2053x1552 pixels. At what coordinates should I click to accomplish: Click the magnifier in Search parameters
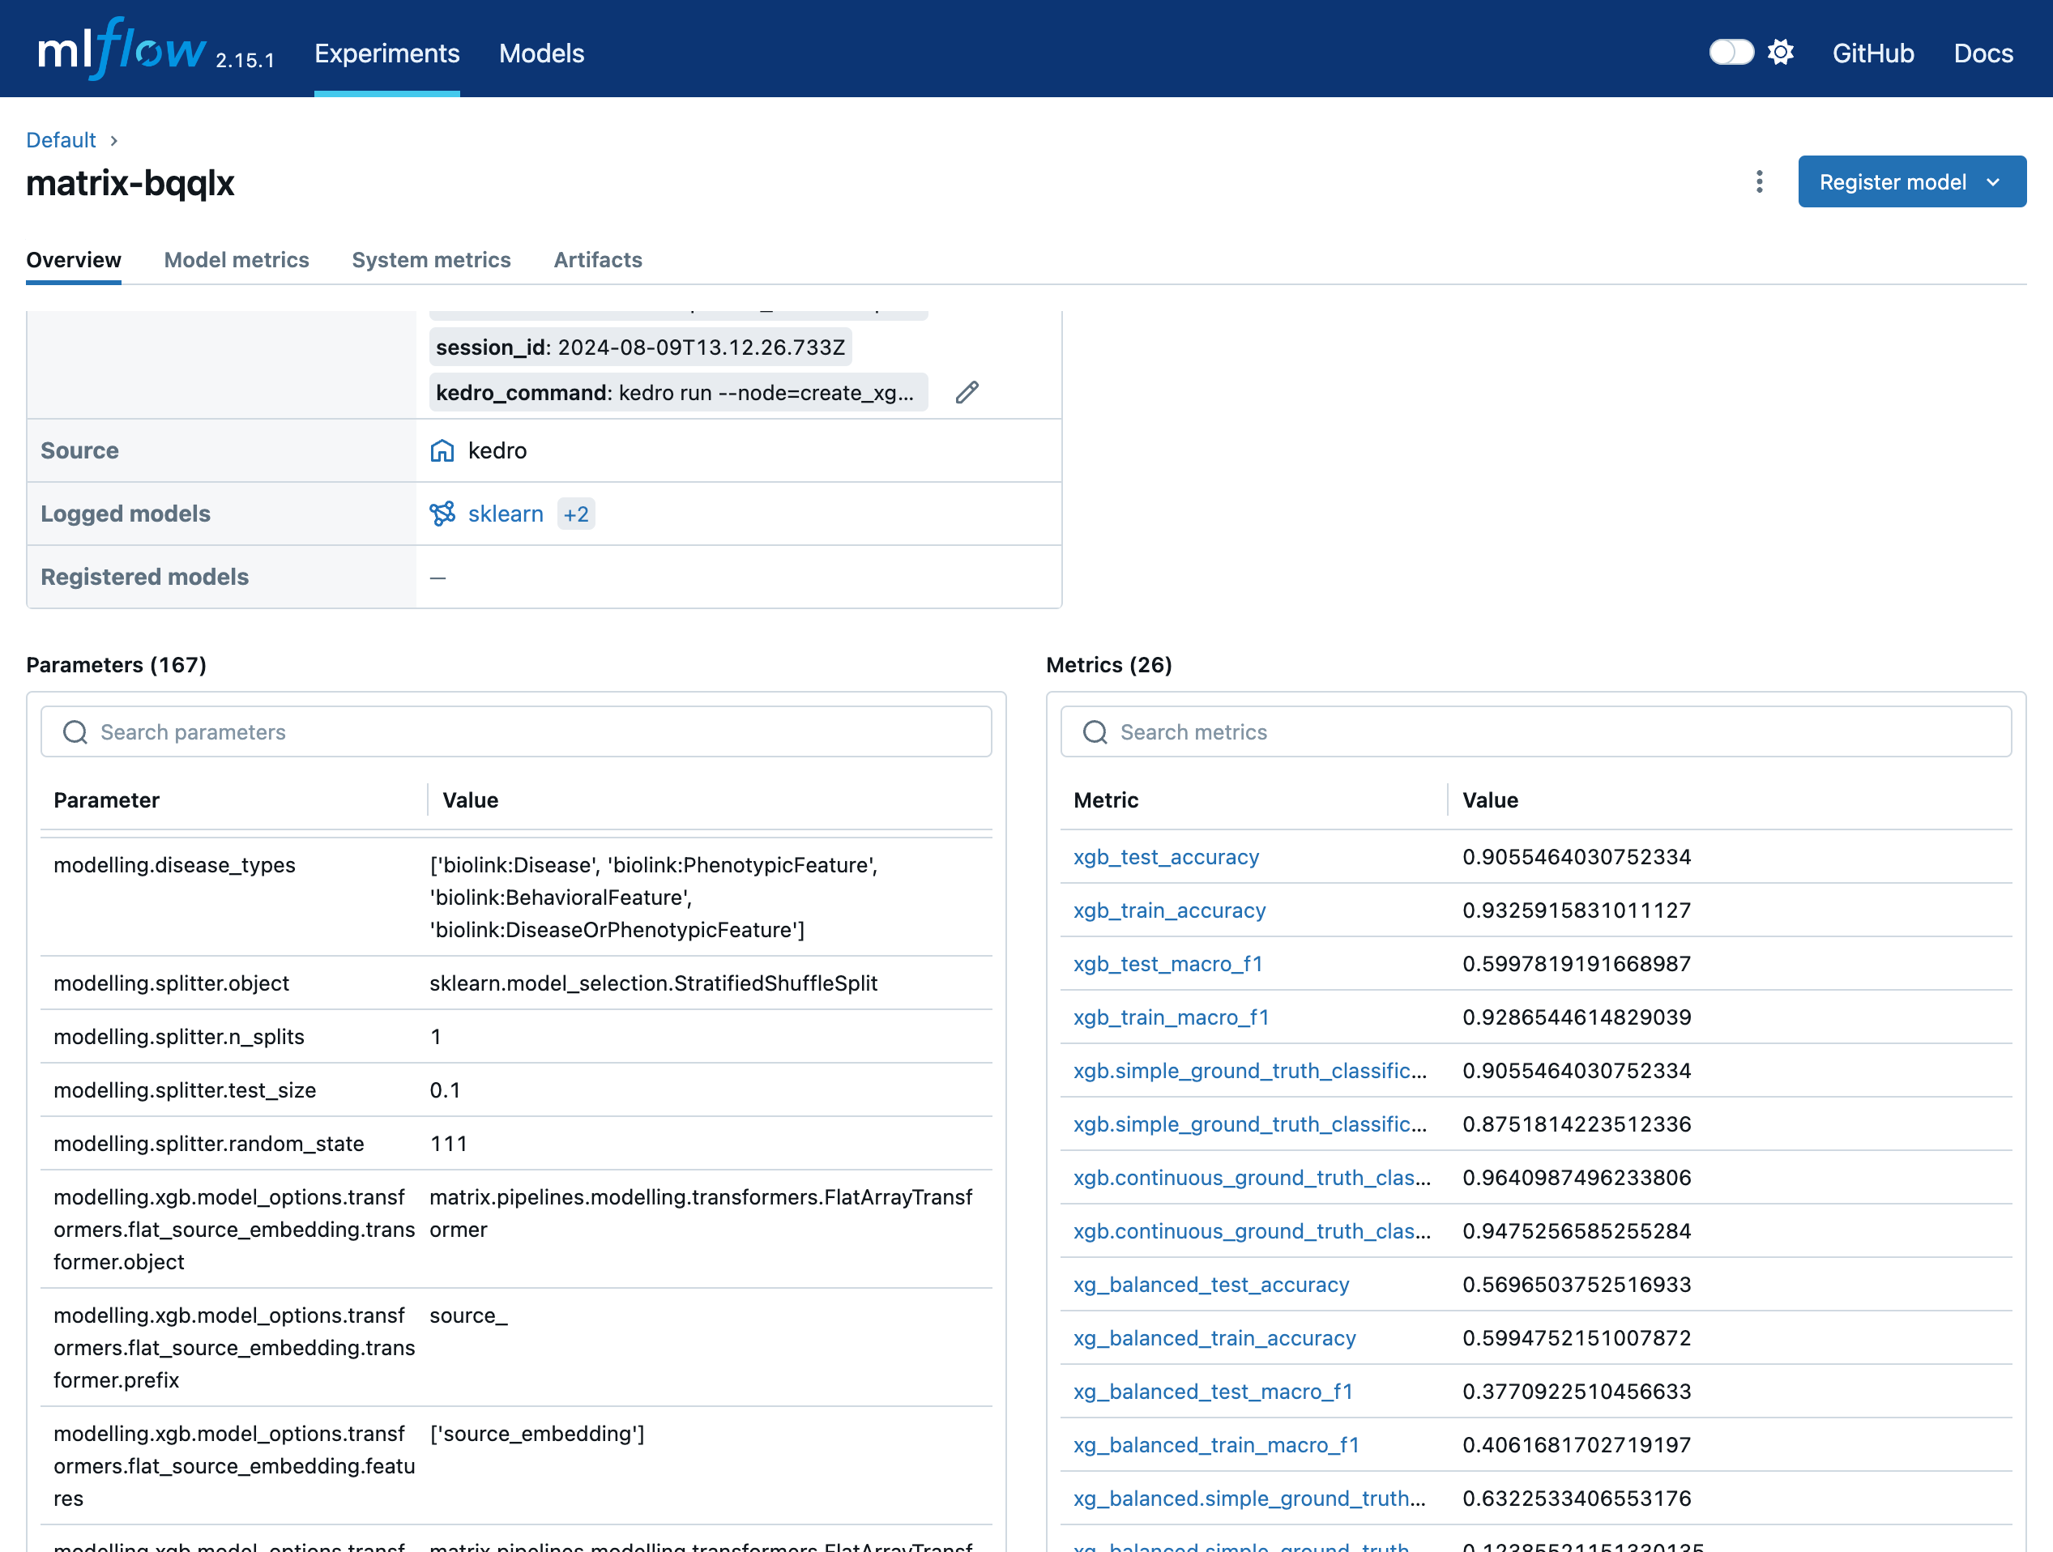(x=75, y=732)
